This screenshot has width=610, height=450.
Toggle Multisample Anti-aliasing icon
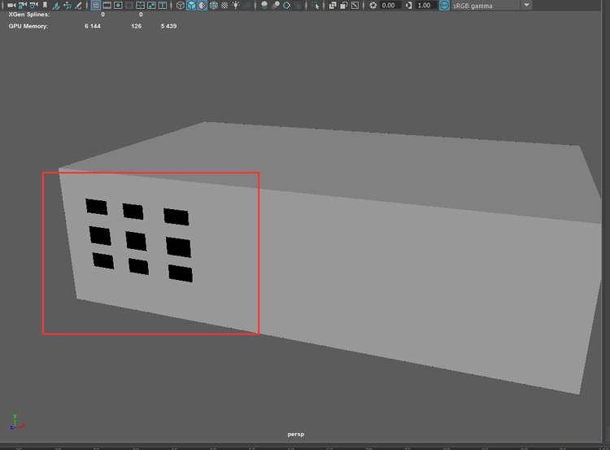coord(287,5)
